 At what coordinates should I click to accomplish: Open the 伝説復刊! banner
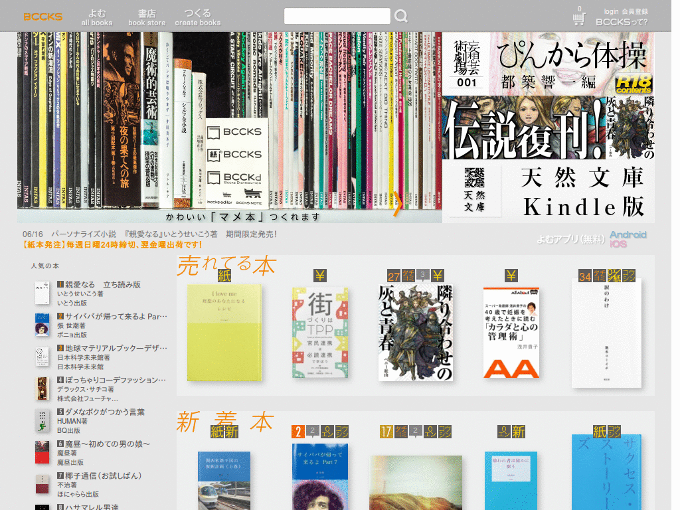[548, 127]
